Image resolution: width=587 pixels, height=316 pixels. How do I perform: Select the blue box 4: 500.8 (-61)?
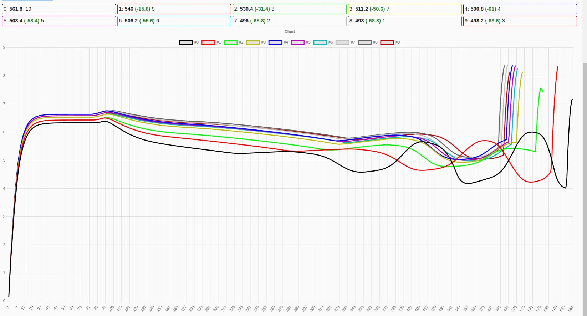(520, 9)
